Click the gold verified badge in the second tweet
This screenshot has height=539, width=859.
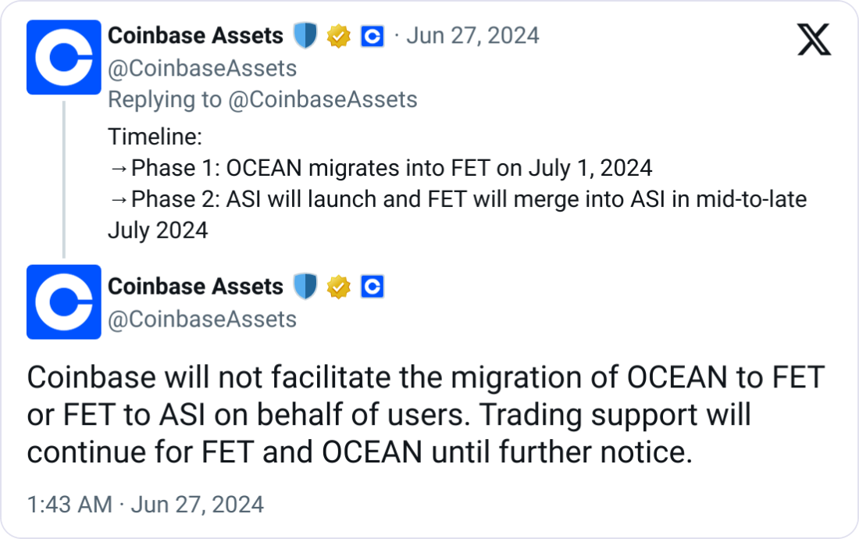coord(338,287)
